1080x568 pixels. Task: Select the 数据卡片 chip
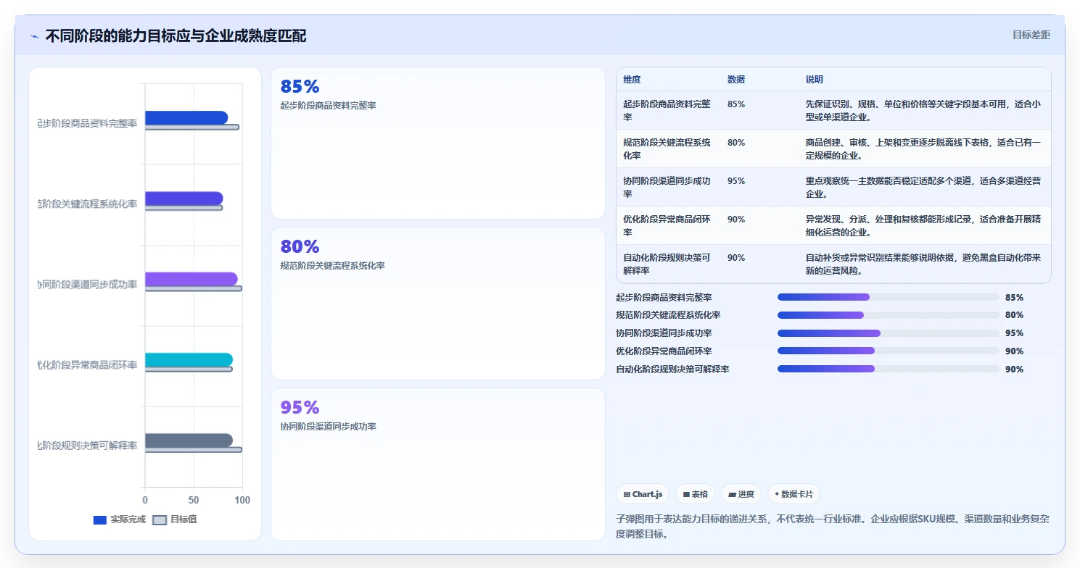point(793,494)
